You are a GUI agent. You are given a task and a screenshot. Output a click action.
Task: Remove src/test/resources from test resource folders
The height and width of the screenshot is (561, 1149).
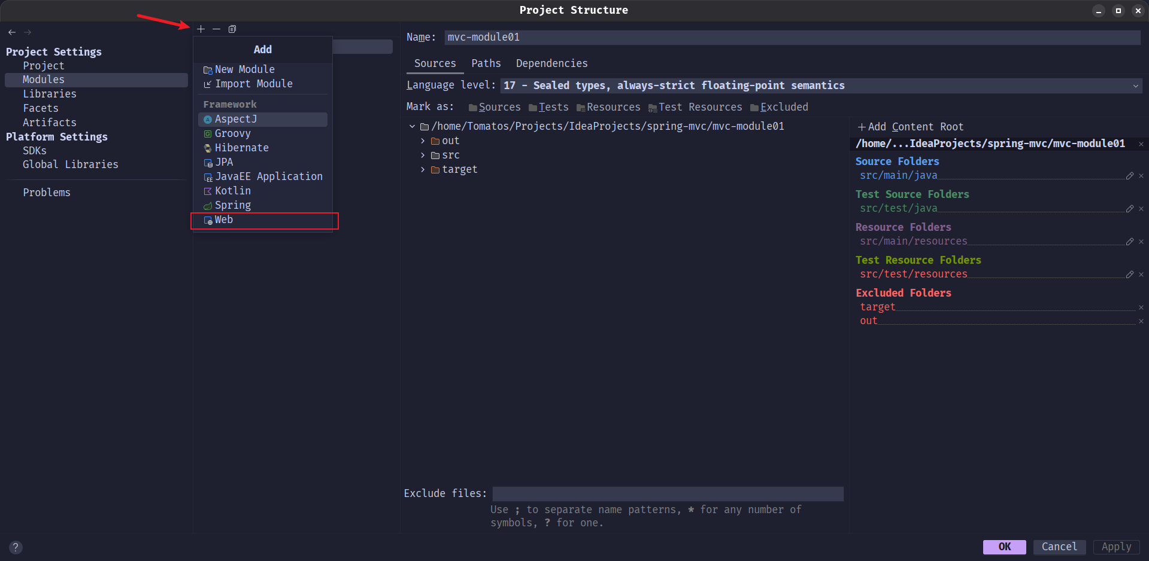[x=1141, y=275]
